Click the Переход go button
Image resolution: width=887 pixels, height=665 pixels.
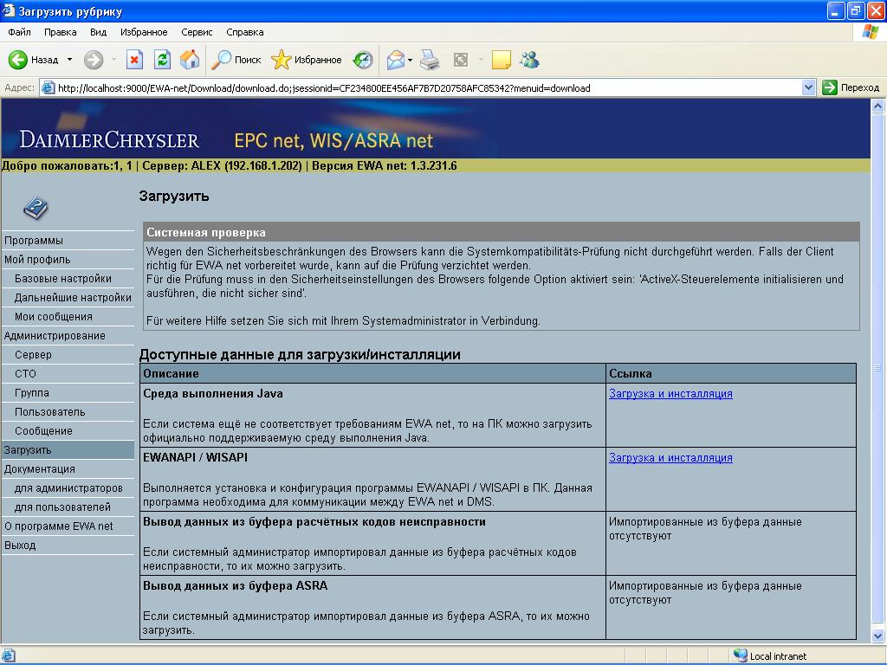851,87
